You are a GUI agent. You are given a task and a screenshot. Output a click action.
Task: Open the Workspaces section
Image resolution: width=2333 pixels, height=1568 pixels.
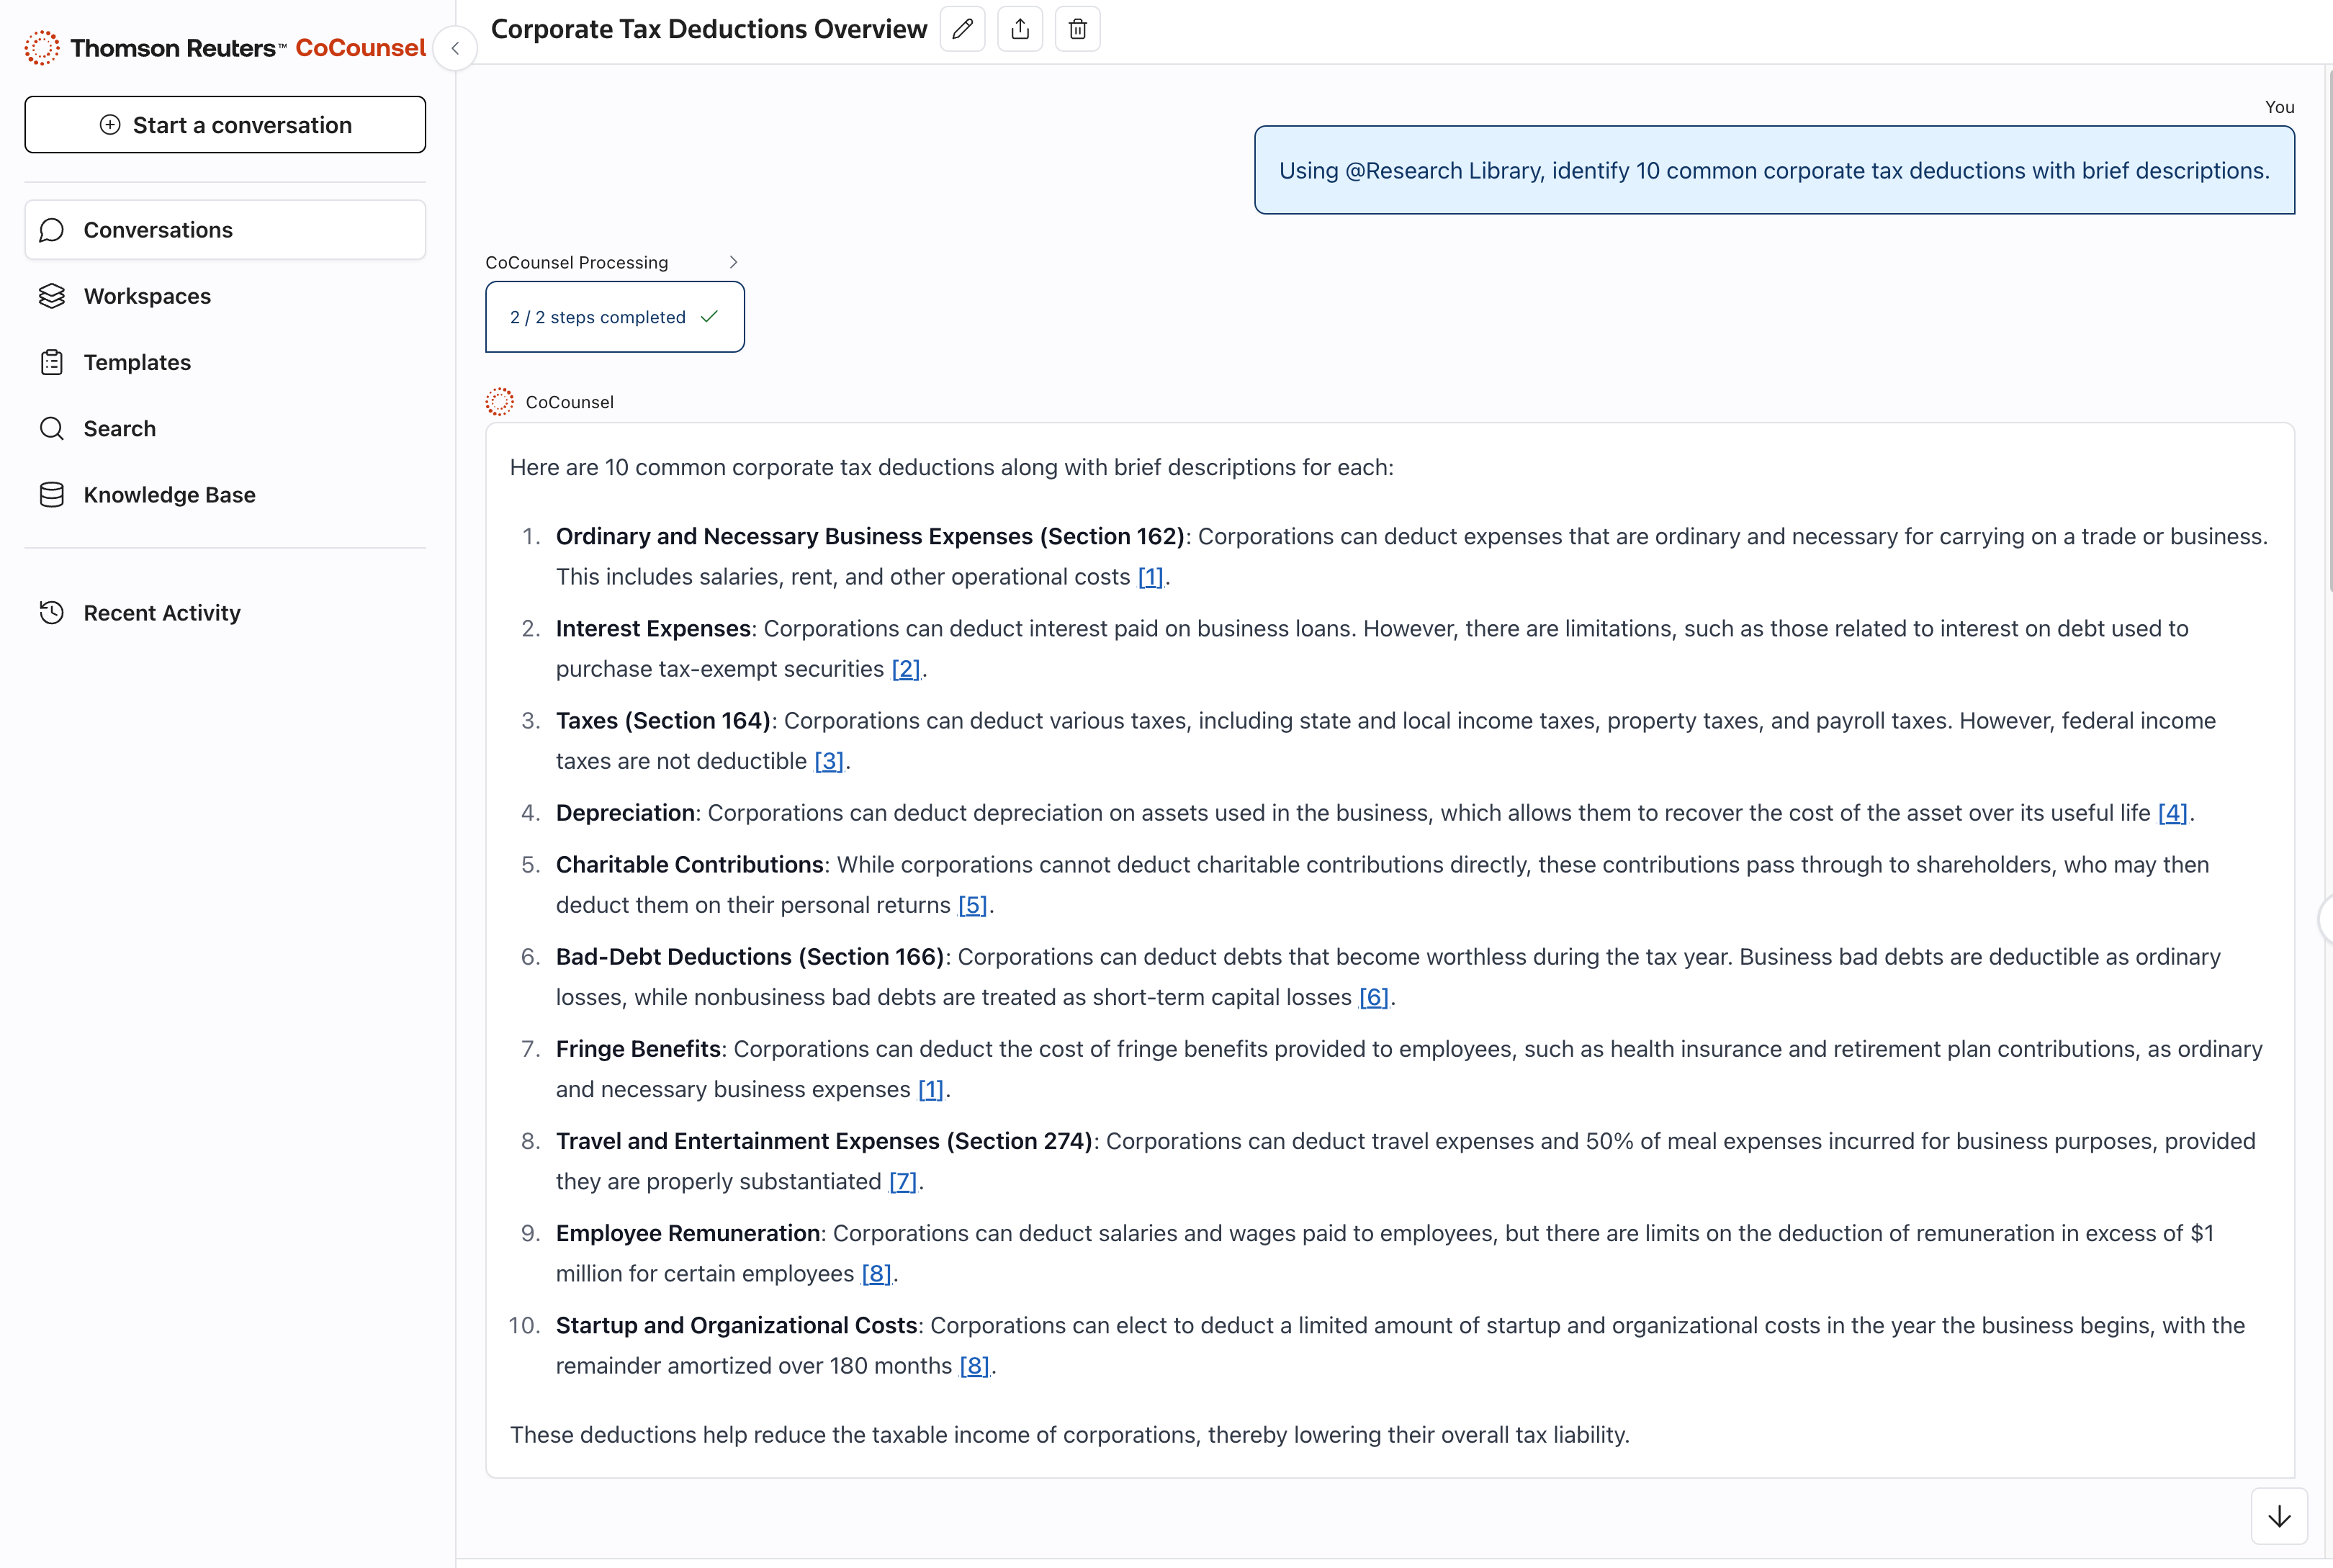tap(147, 296)
